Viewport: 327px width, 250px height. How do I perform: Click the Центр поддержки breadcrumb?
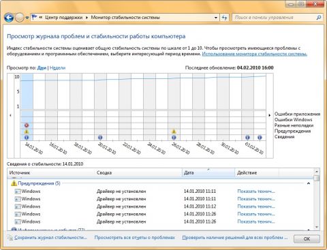[x=64, y=17]
